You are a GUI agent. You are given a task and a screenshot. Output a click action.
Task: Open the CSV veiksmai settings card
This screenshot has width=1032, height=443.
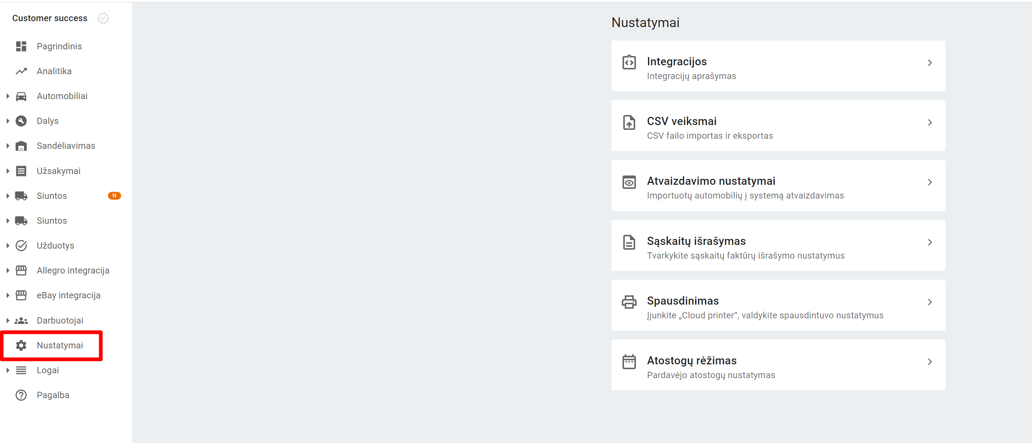(778, 126)
